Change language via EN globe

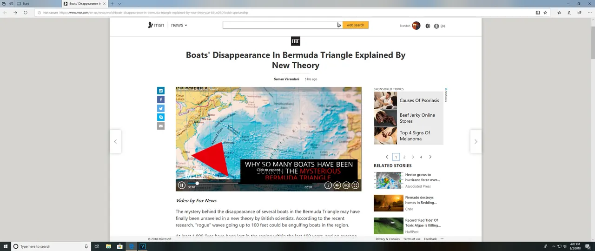click(x=439, y=26)
